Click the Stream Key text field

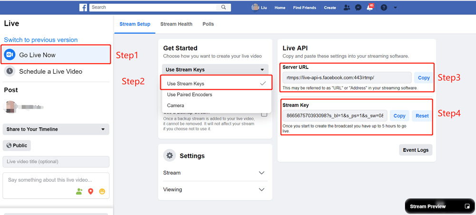pos(335,116)
